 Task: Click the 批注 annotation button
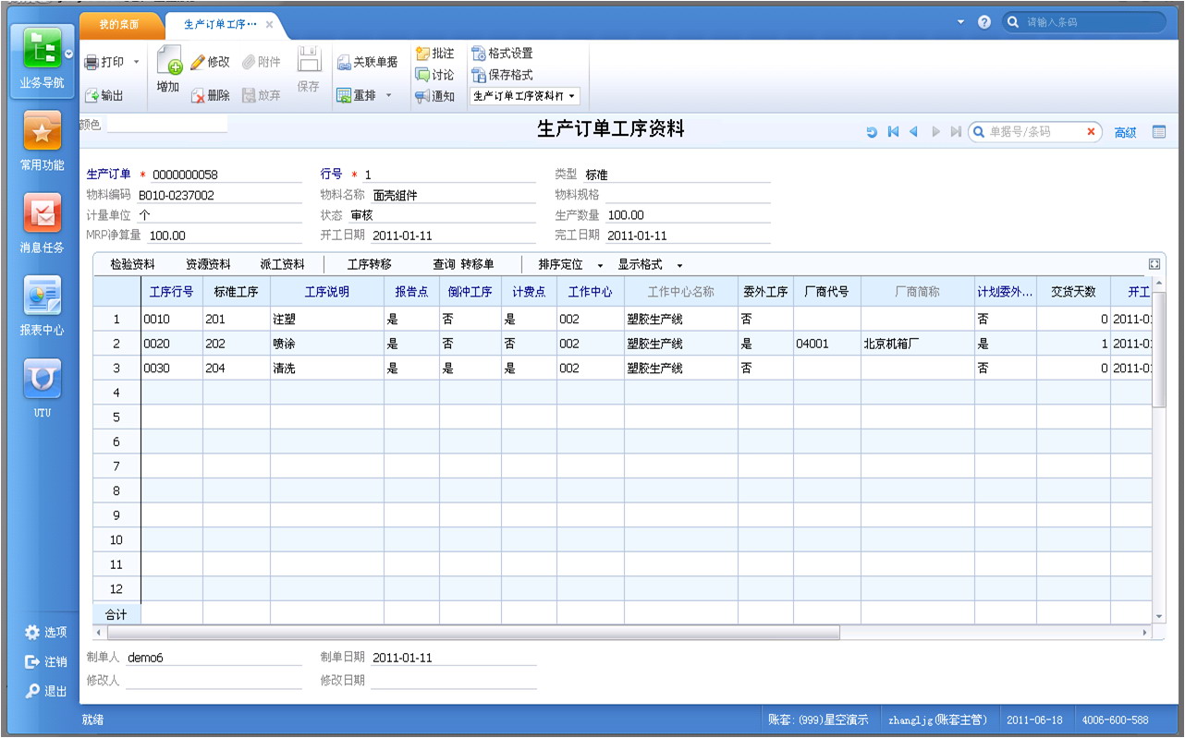pos(434,54)
